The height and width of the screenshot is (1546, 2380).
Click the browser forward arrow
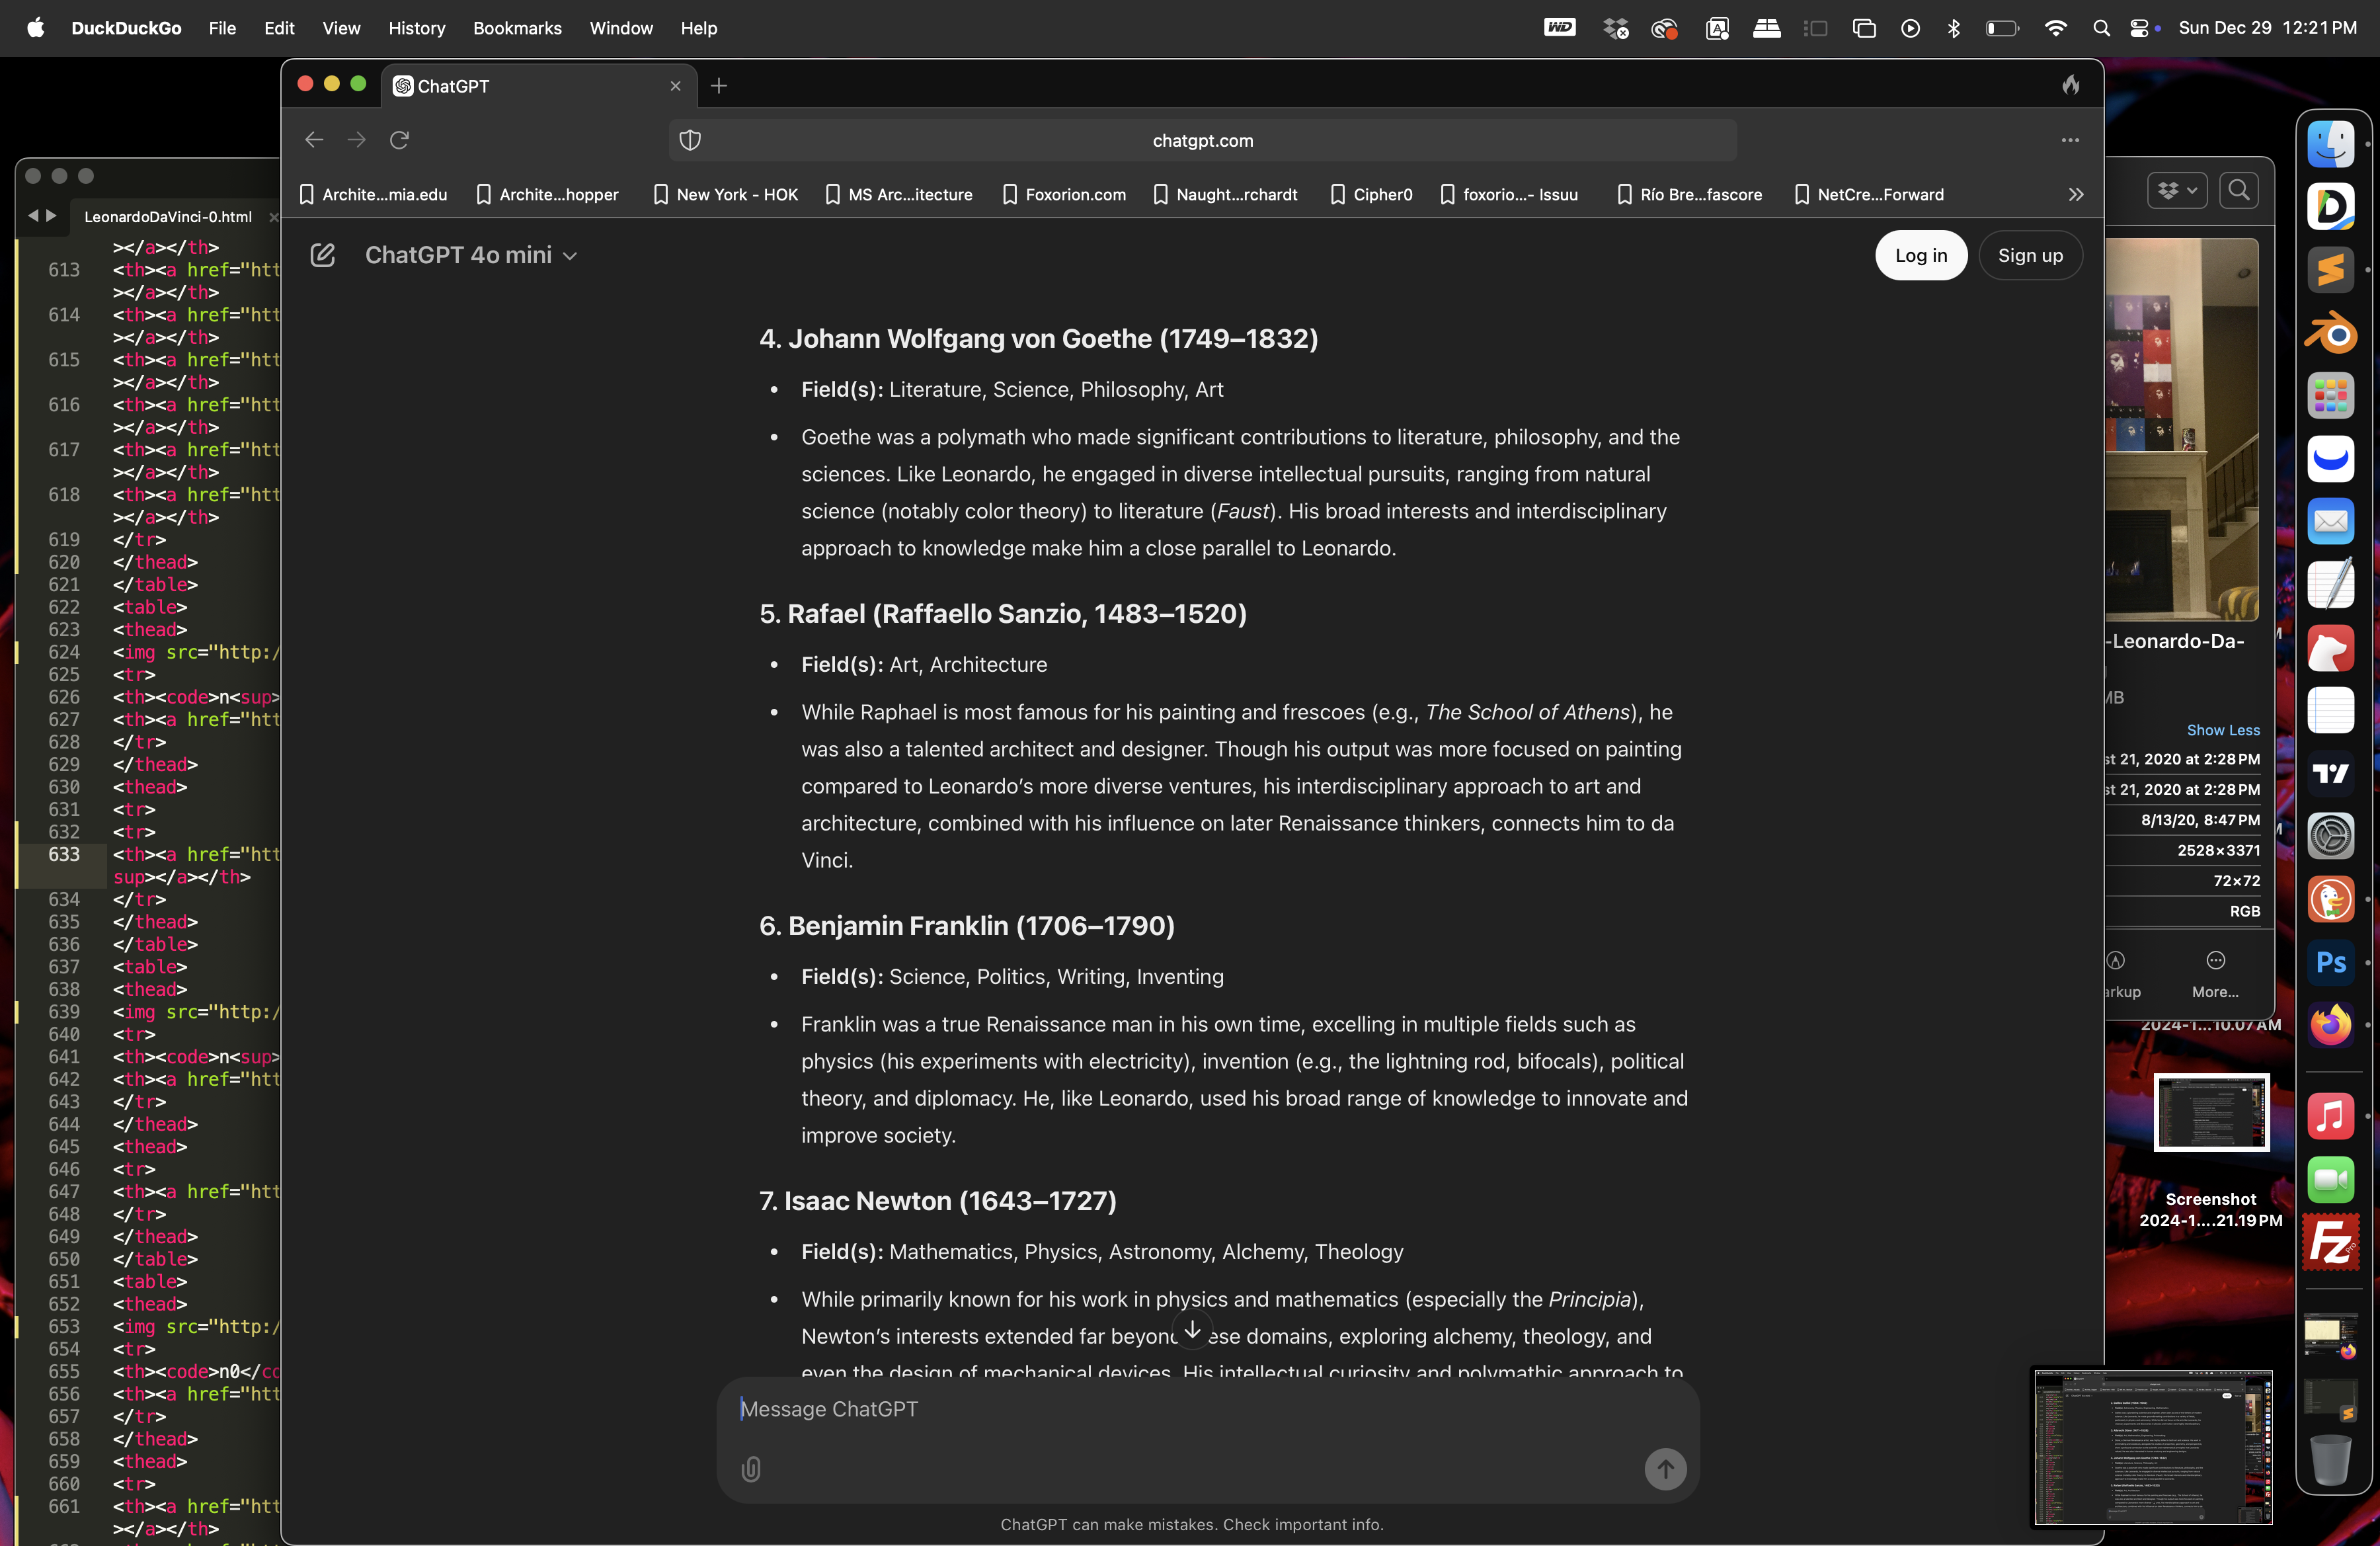(356, 140)
